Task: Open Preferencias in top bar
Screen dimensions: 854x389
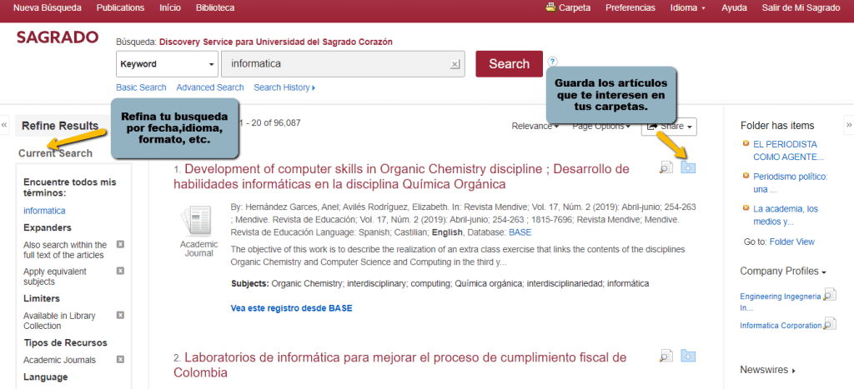Action: (630, 7)
